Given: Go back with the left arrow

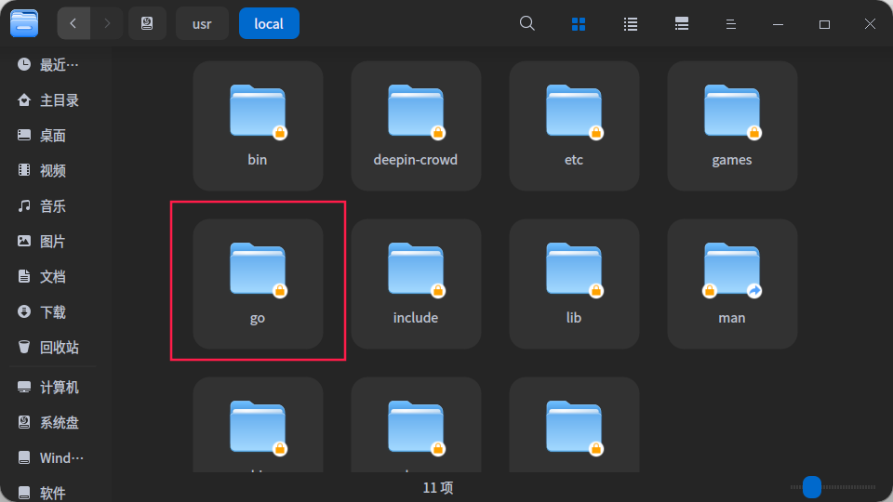Looking at the screenshot, I should [x=73, y=23].
